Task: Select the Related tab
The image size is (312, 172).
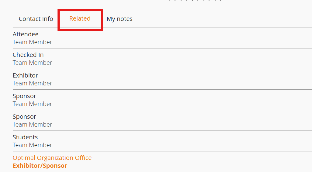Action: [80, 18]
